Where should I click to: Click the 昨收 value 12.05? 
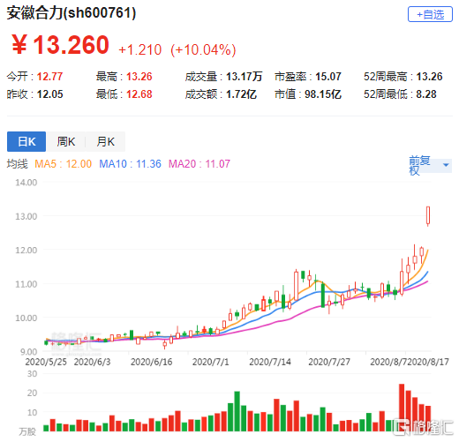(49, 94)
